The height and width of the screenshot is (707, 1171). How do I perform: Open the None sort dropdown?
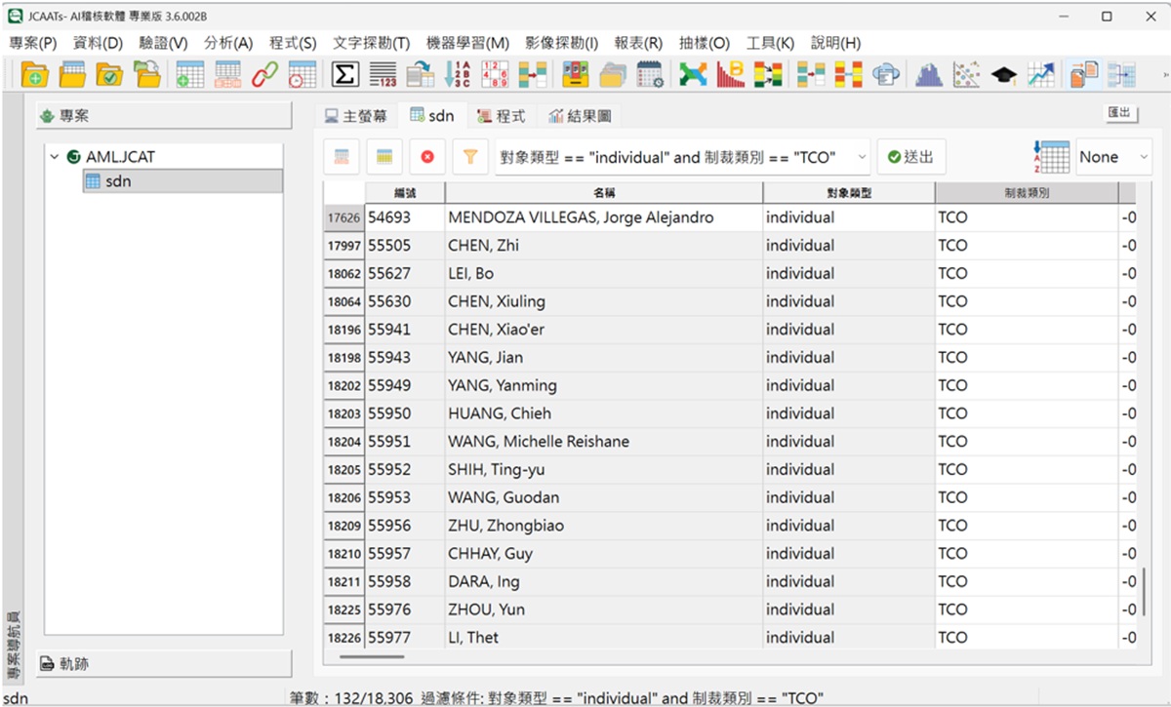[x=1143, y=157]
